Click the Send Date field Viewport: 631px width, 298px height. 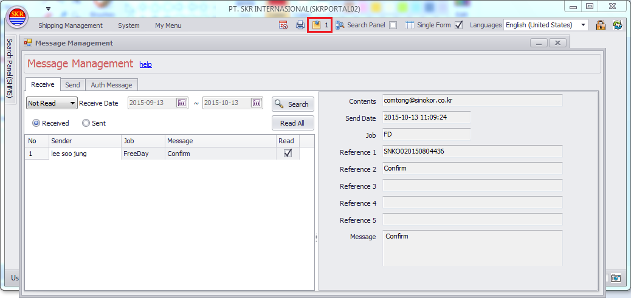(x=426, y=117)
